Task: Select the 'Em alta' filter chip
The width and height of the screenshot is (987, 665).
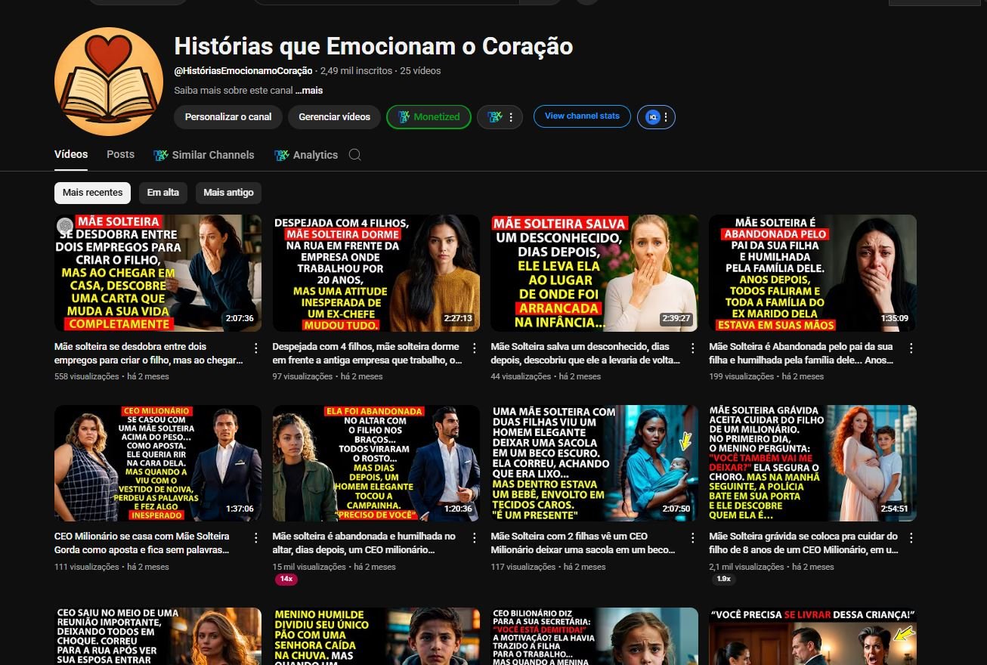Action: coord(163,193)
